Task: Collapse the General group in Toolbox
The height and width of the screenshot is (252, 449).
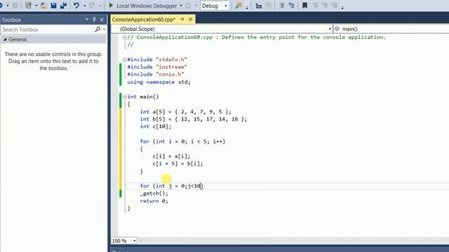Action: [x=5, y=39]
